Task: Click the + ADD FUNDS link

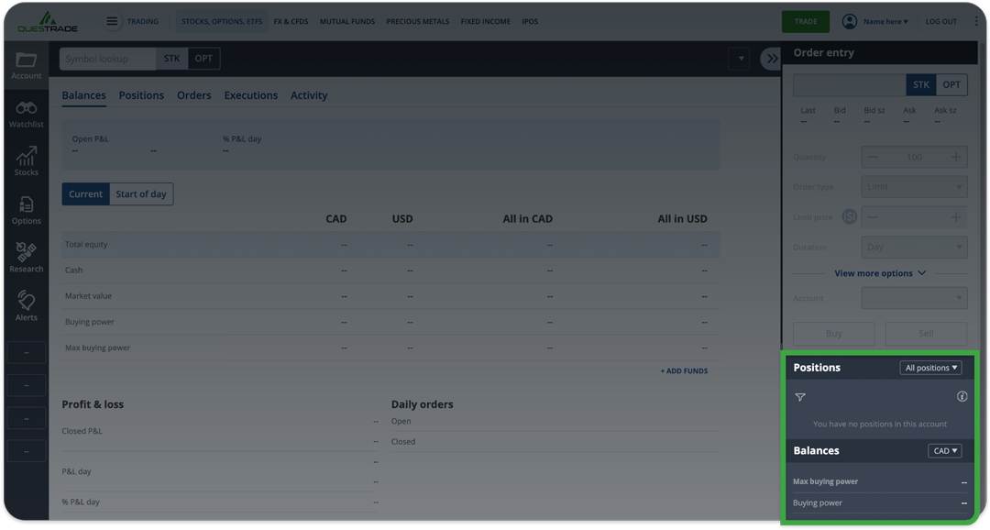Action: tap(684, 371)
